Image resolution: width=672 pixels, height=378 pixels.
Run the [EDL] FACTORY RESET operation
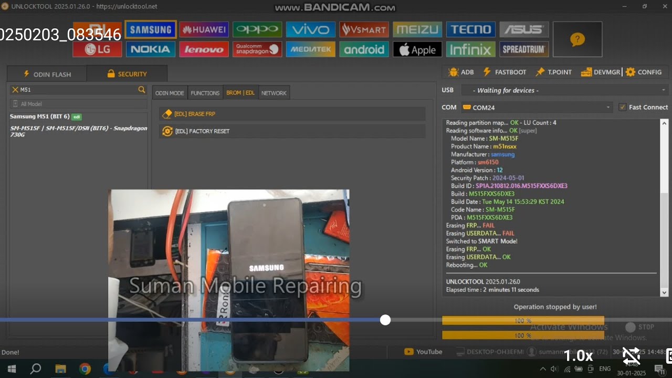coord(292,131)
